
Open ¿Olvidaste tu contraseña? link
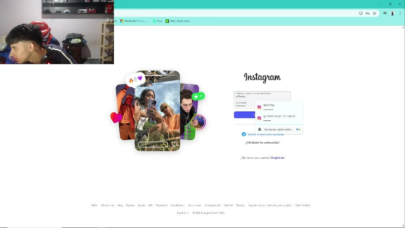[x=262, y=142]
